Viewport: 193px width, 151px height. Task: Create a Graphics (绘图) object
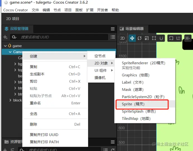[145, 75]
